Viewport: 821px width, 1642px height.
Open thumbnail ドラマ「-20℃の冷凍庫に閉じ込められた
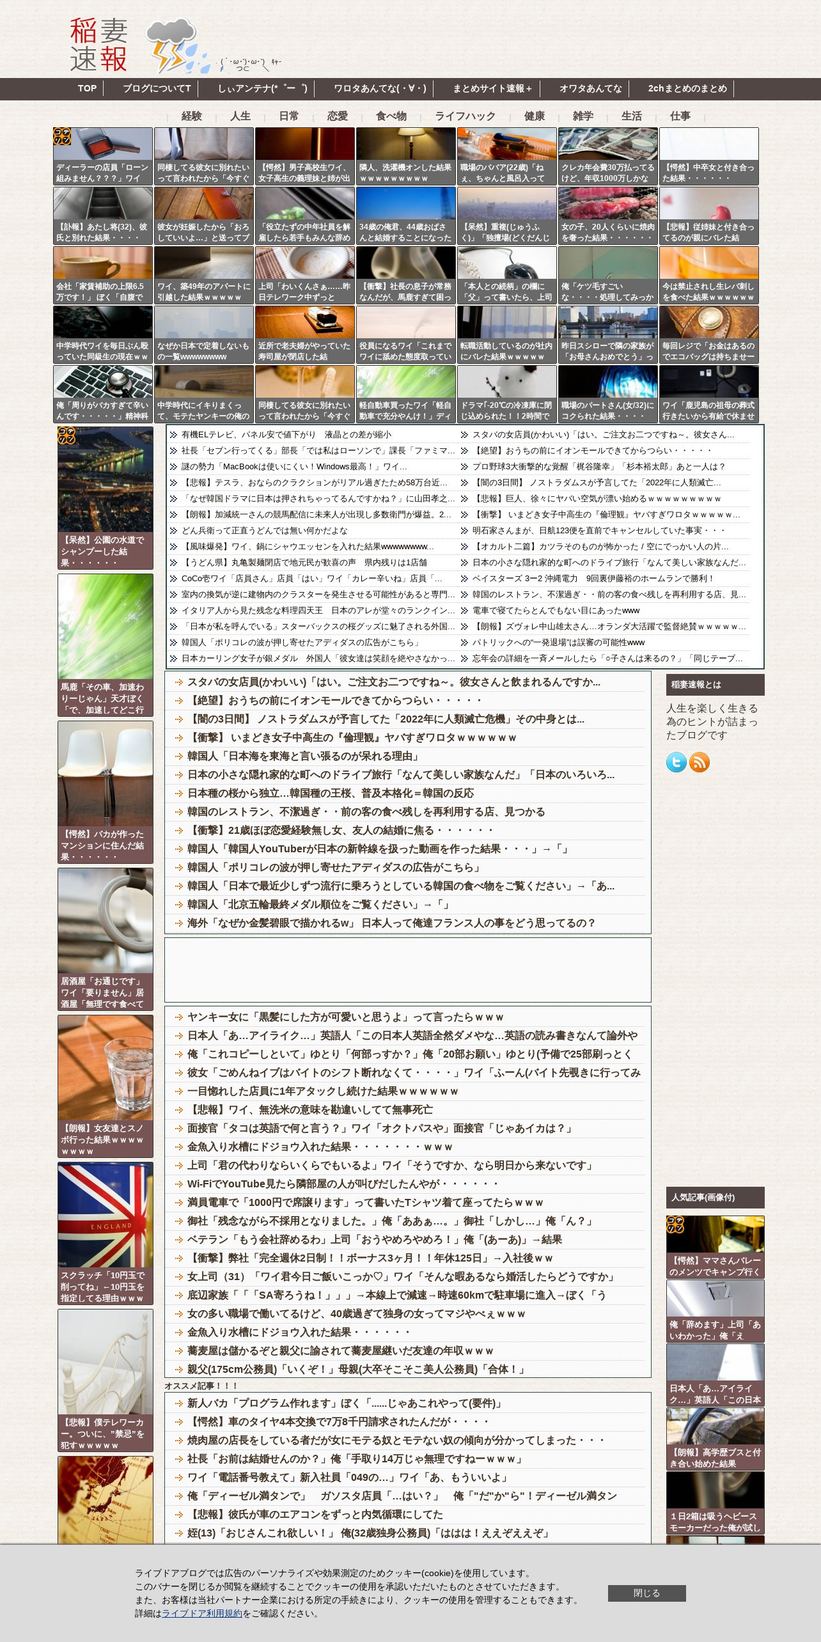click(507, 394)
